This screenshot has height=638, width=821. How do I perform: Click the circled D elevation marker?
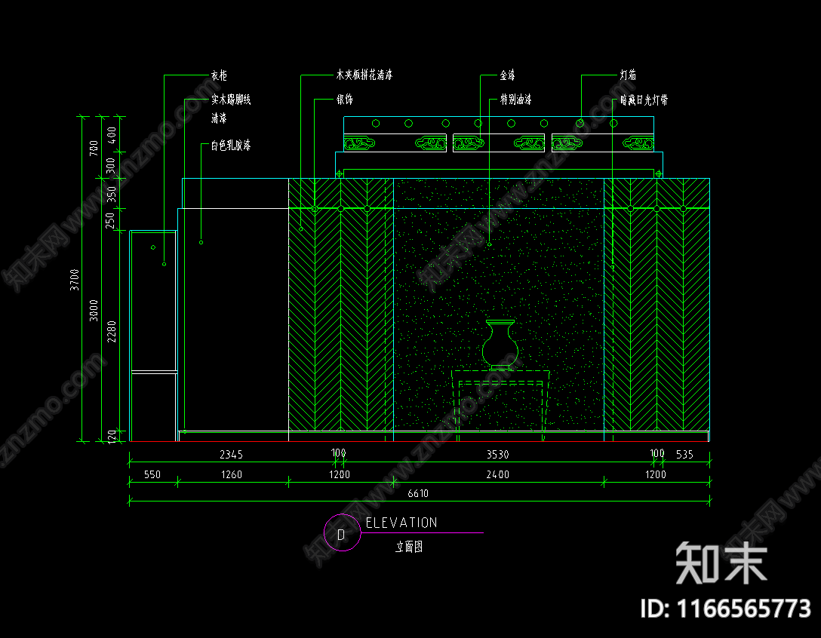[x=342, y=533]
